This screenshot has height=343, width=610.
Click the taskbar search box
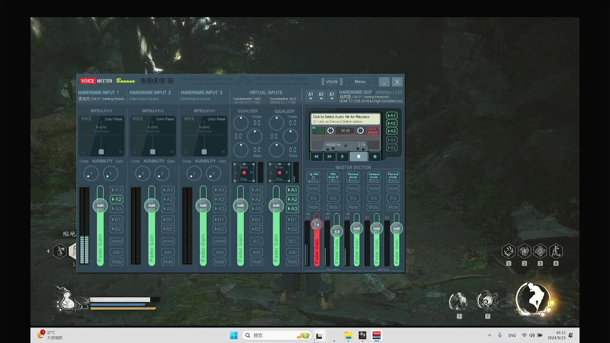click(x=276, y=335)
